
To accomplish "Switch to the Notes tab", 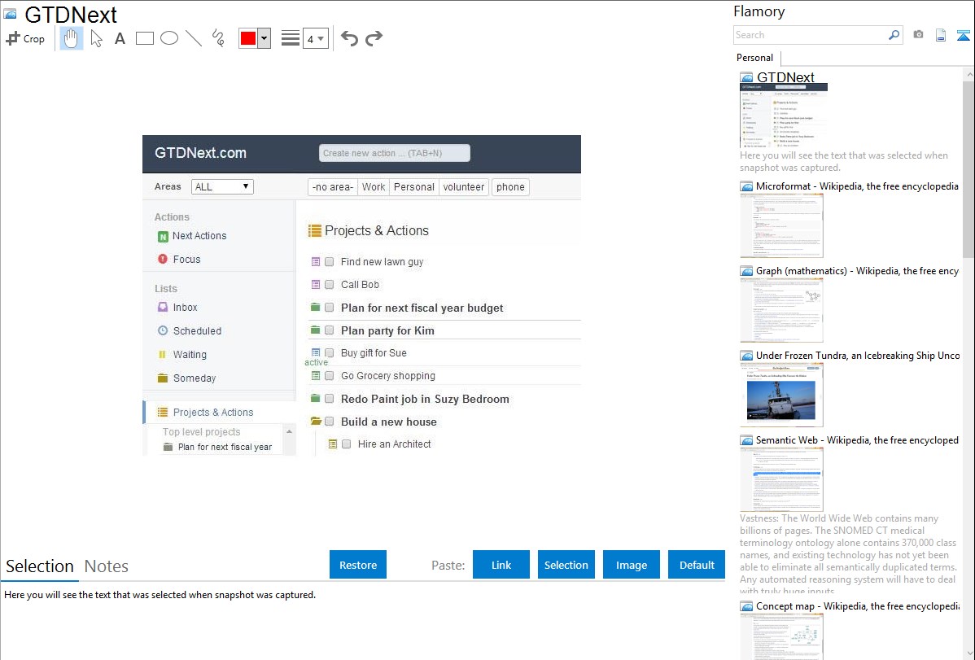I will (107, 566).
